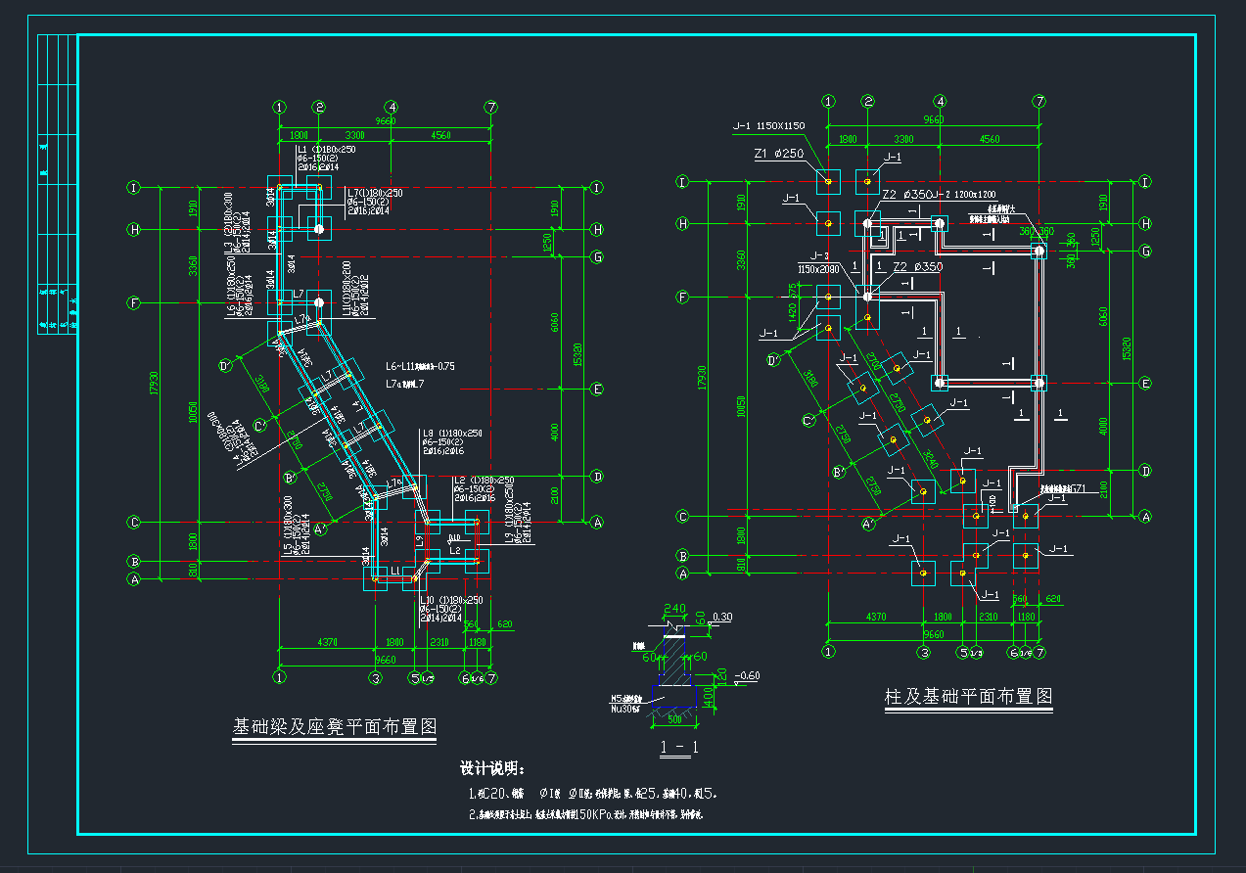Image resolution: width=1246 pixels, height=873 pixels.
Task: Click the L1 (1)180x250 beam label
Action: tap(326, 149)
